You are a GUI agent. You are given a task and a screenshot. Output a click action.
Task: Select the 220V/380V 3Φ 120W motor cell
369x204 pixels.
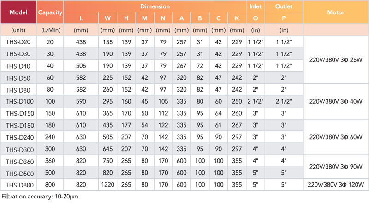[x=336, y=185]
